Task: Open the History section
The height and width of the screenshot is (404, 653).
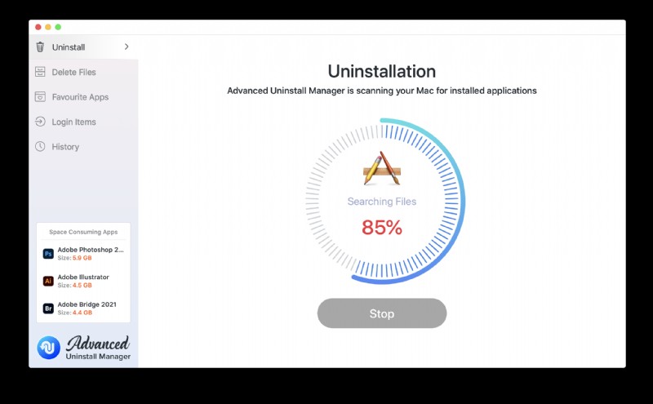Action: point(65,147)
